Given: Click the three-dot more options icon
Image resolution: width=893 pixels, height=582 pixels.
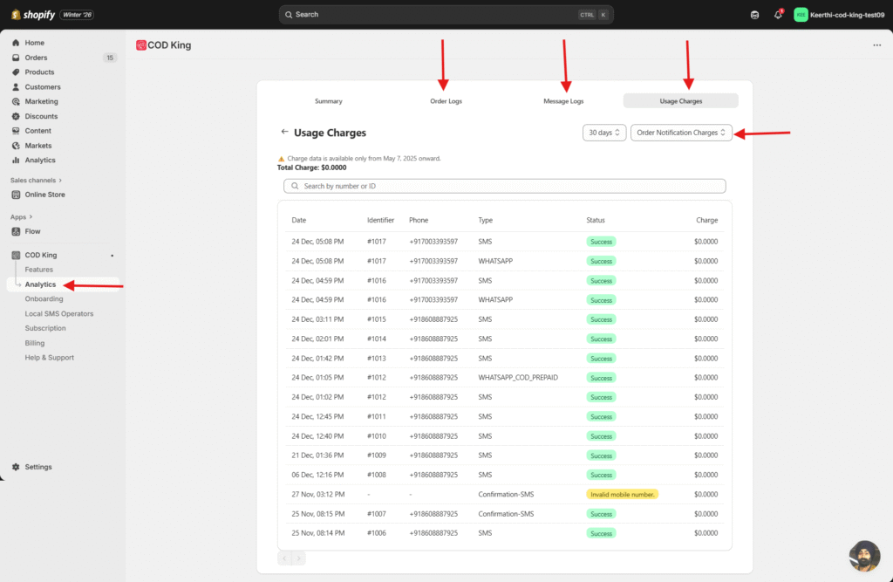Looking at the screenshot, I should click(876, 45).
